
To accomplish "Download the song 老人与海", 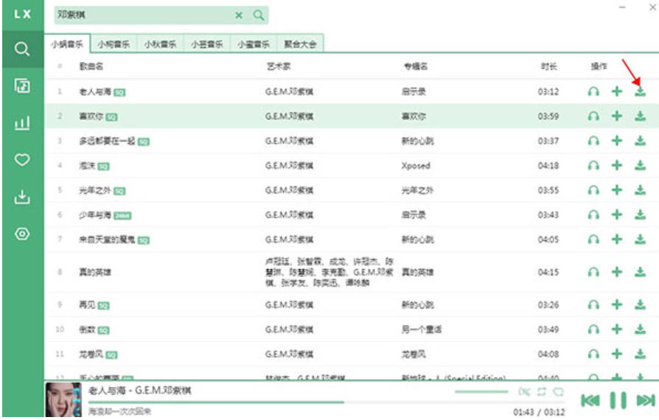I will (640, 91).
